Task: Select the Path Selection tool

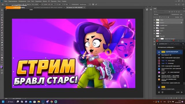Action: pyautogui.click(x=2, y=53)
